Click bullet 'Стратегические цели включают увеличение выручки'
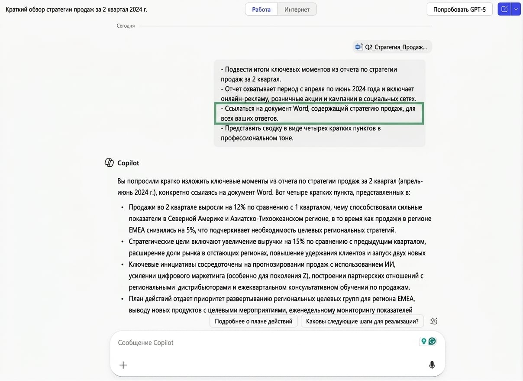The height and width of the screenshot is (381, 523). pos(278,247)
